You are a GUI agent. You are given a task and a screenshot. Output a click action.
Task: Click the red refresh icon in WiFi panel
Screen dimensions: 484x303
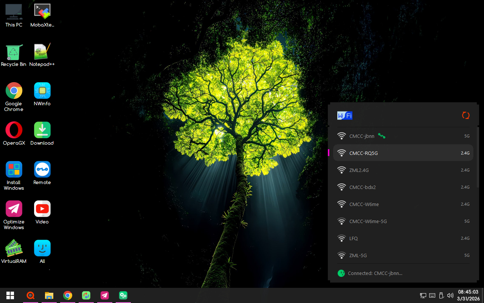click(465, 116)
